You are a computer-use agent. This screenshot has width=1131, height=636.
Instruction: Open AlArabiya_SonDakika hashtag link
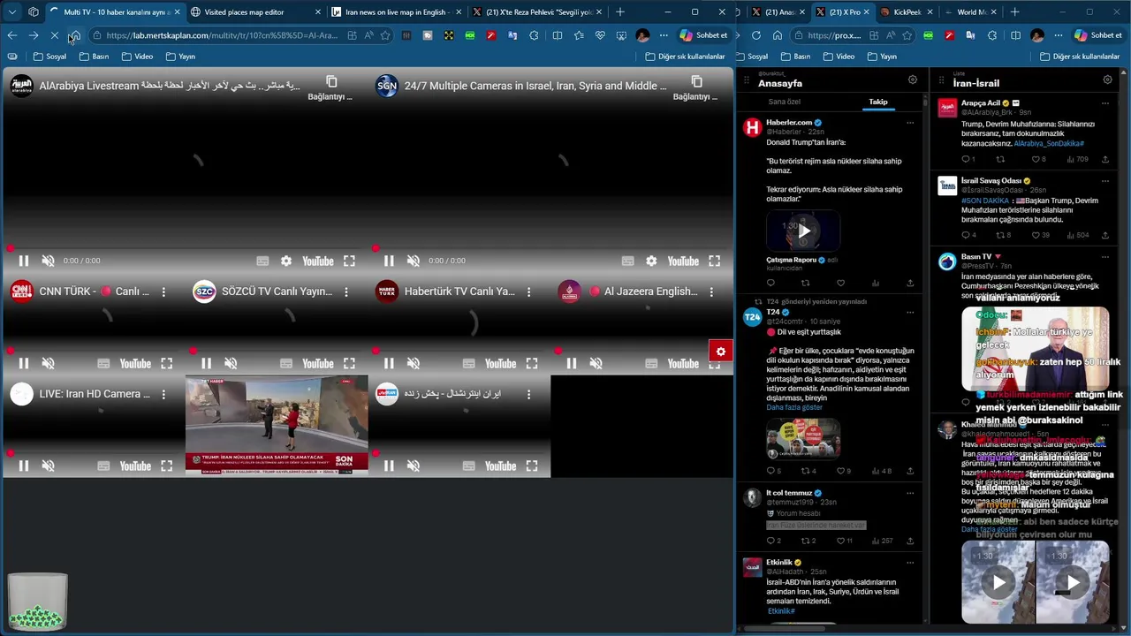click(1049, 143)
